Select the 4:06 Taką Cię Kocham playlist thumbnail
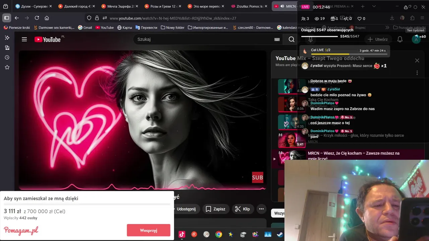The width and height of the screenshot is (429, 241). point(291,104)
